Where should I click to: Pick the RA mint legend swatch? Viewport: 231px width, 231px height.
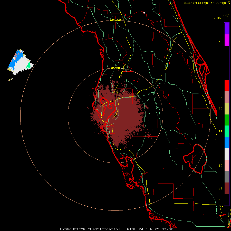(227, 131)
